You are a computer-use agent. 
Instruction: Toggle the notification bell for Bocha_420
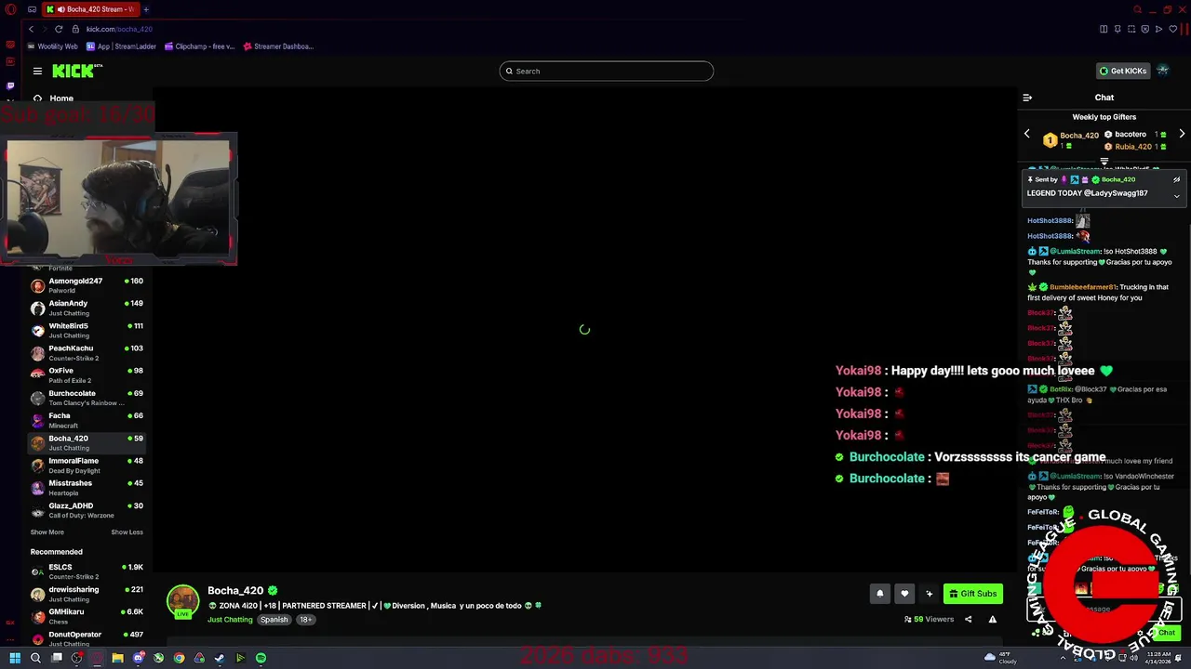pos(879,594)
